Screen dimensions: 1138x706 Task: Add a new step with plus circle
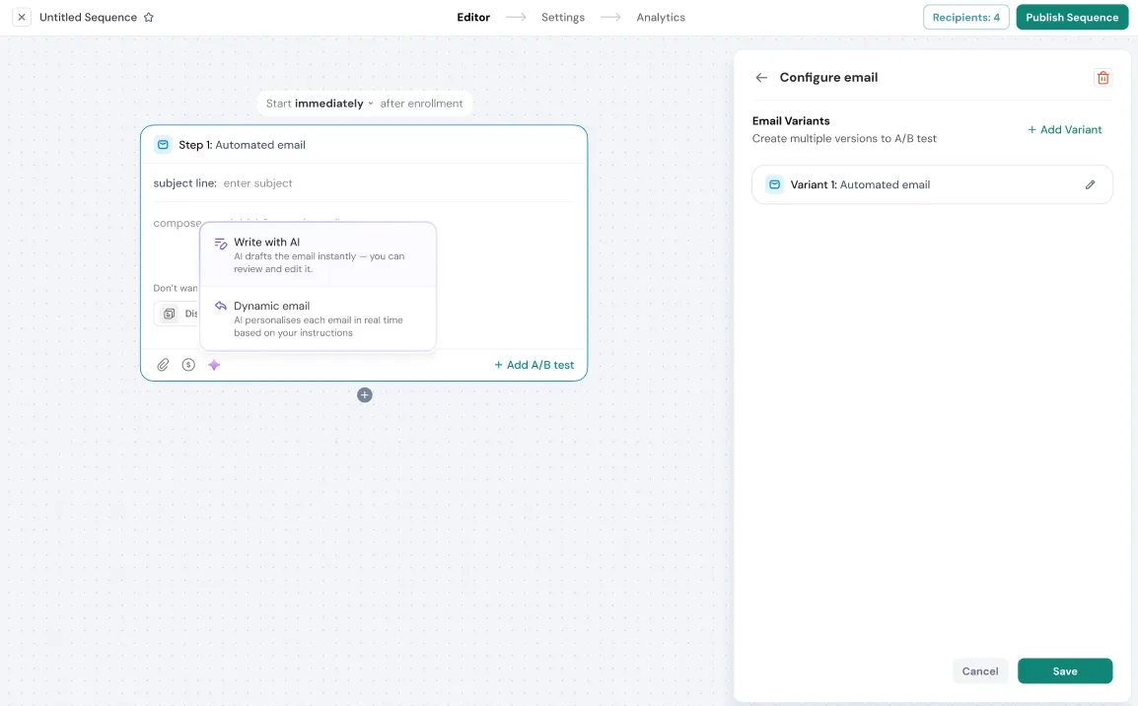[364, 394]
